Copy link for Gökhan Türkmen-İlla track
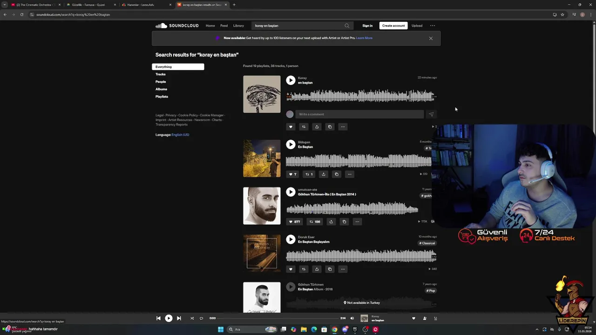Screen dimensions: 596x335 coord(344,221)
